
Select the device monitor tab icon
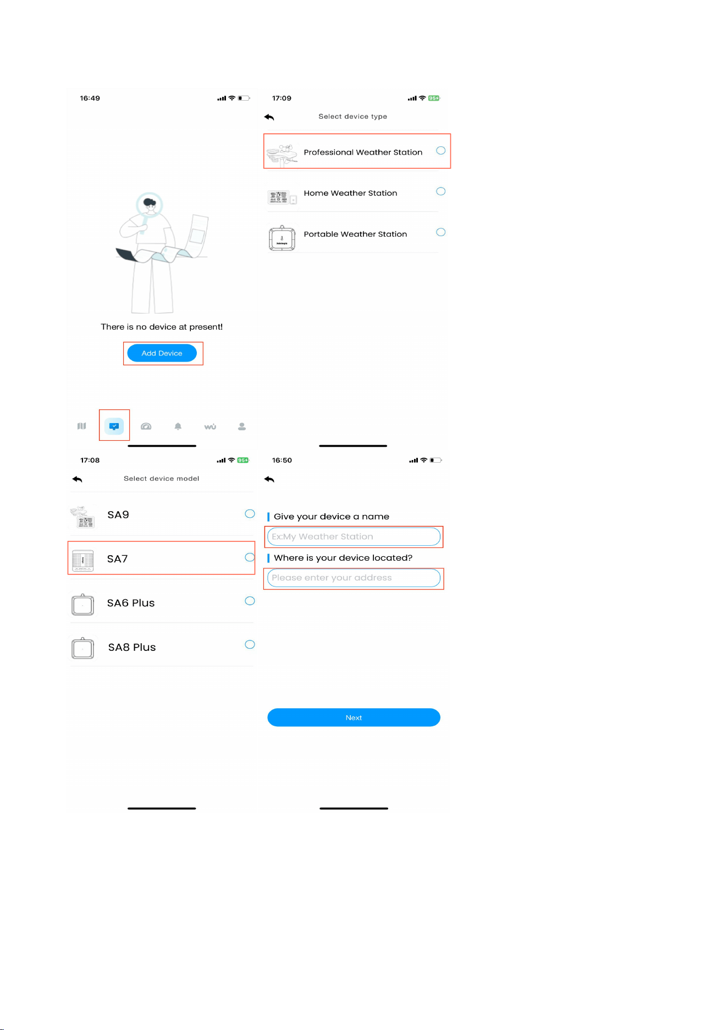[114, 426]
